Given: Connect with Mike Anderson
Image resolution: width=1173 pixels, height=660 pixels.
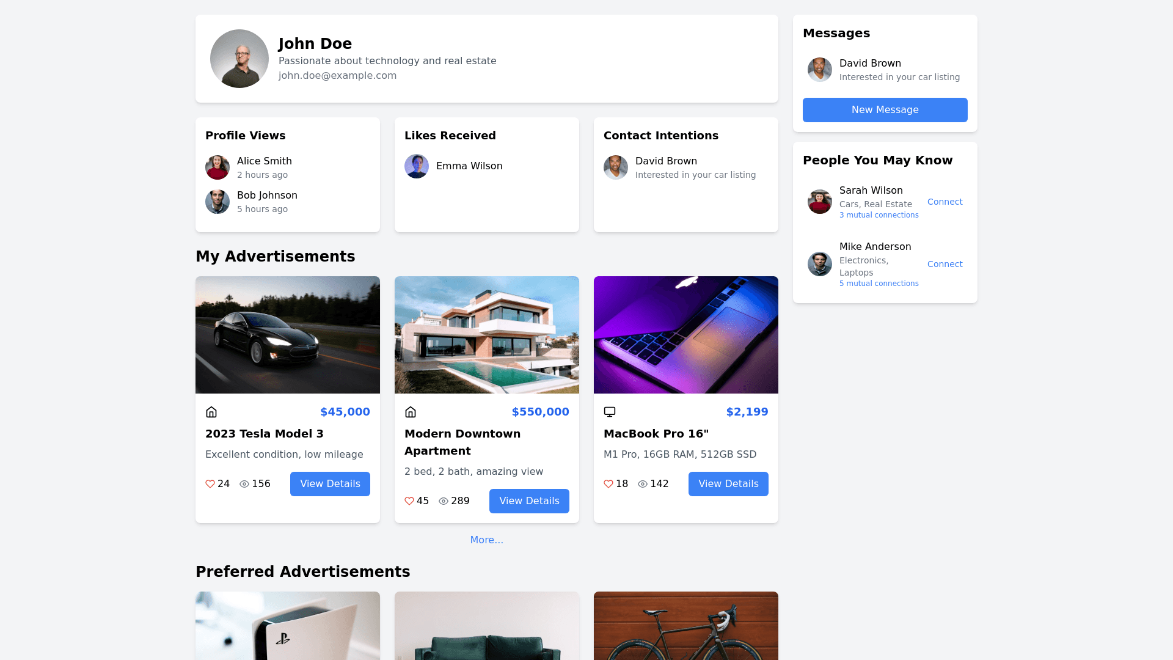Looking at the screenshot, I should tap(945, 264).
